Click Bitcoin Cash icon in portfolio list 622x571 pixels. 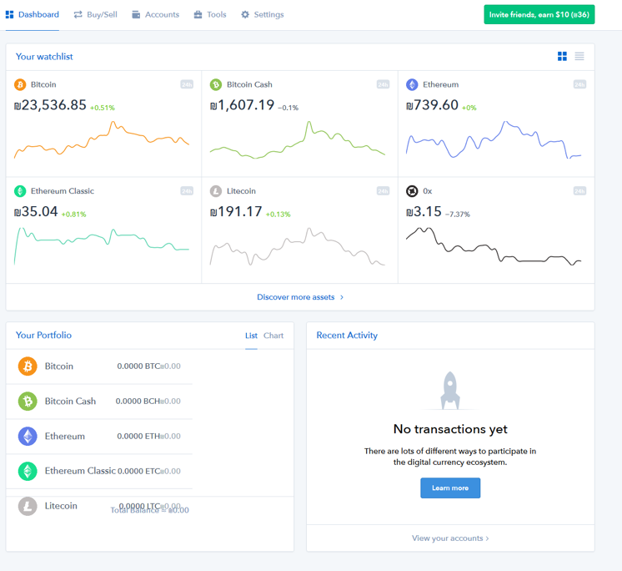point(28,401)
